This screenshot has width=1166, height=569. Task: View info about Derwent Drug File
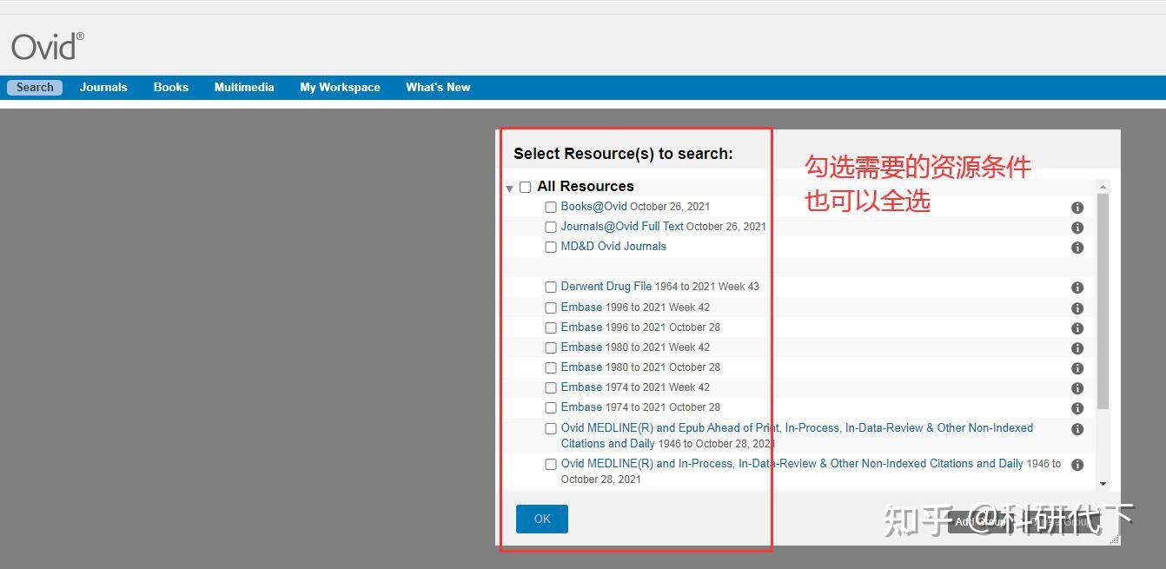click(1077, 287)
